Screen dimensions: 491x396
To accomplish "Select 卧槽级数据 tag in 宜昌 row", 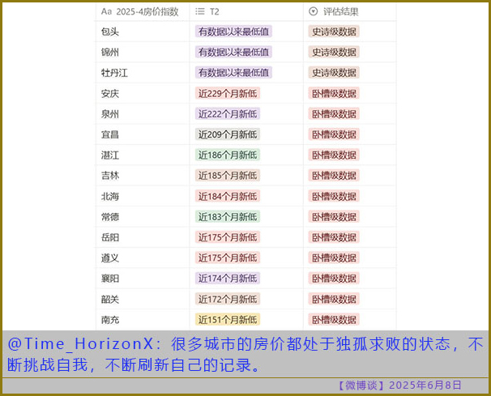I will [x=334, y=134].
